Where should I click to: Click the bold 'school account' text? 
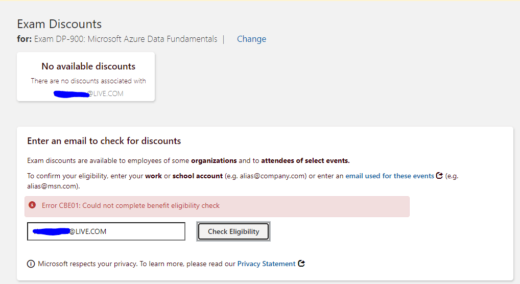198,176
